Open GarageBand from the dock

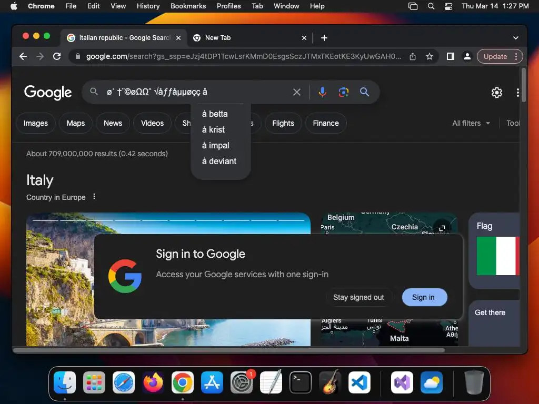[x=330, y=382]
